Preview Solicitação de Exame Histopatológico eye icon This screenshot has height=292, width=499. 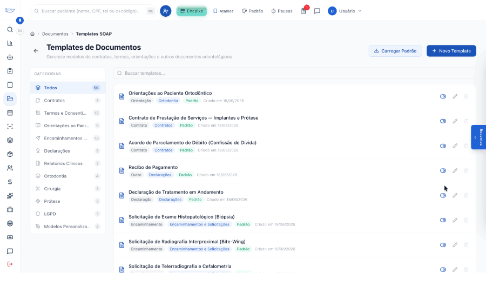click(x=443, y=220)
